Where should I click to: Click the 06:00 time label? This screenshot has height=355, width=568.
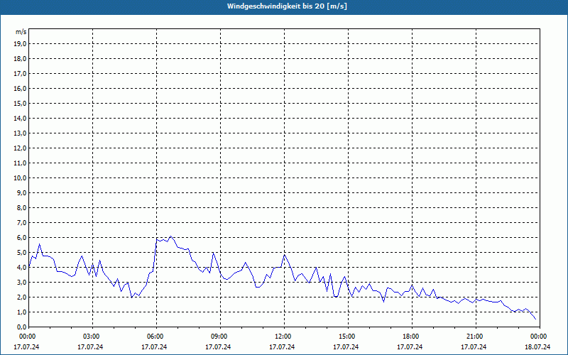click(x=156, y=337)
